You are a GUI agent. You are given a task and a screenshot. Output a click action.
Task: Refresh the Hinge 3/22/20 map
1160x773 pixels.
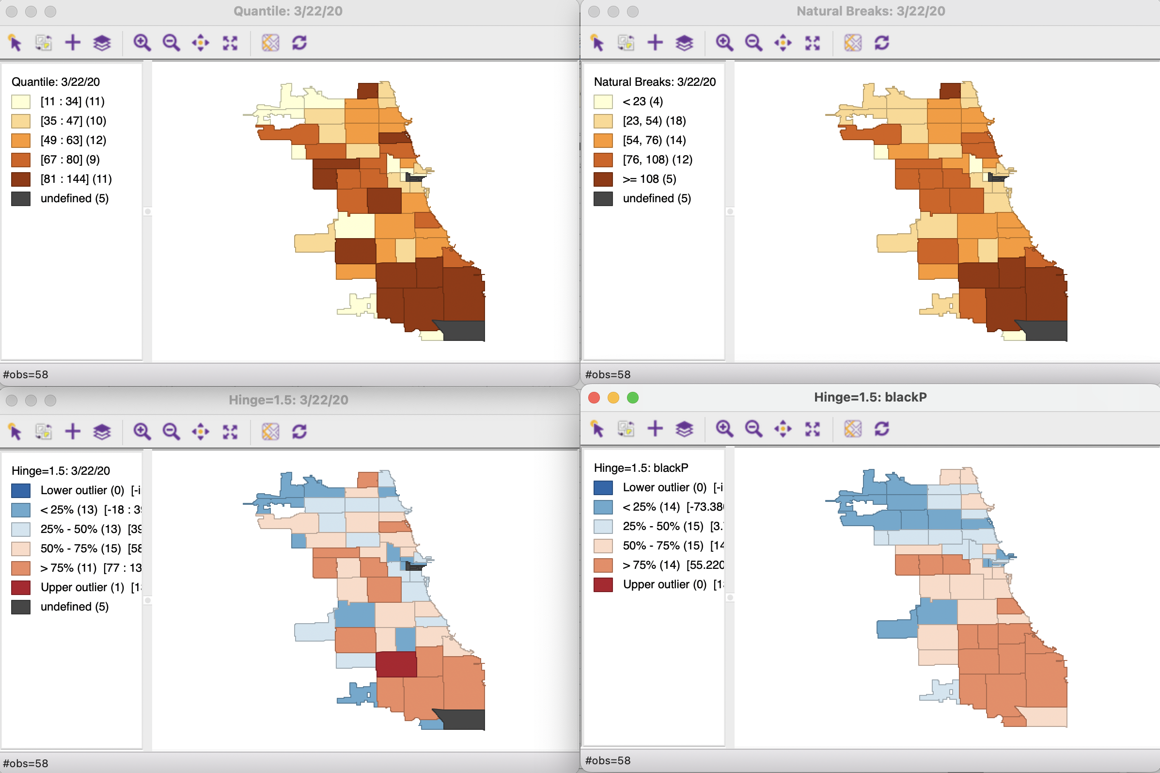pos(299,432)
